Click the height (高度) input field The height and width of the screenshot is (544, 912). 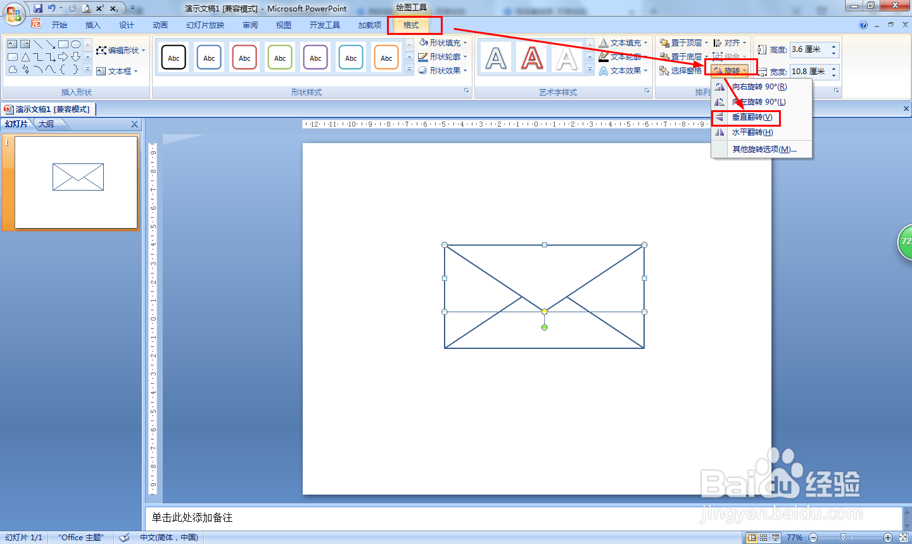pos(809,49)
